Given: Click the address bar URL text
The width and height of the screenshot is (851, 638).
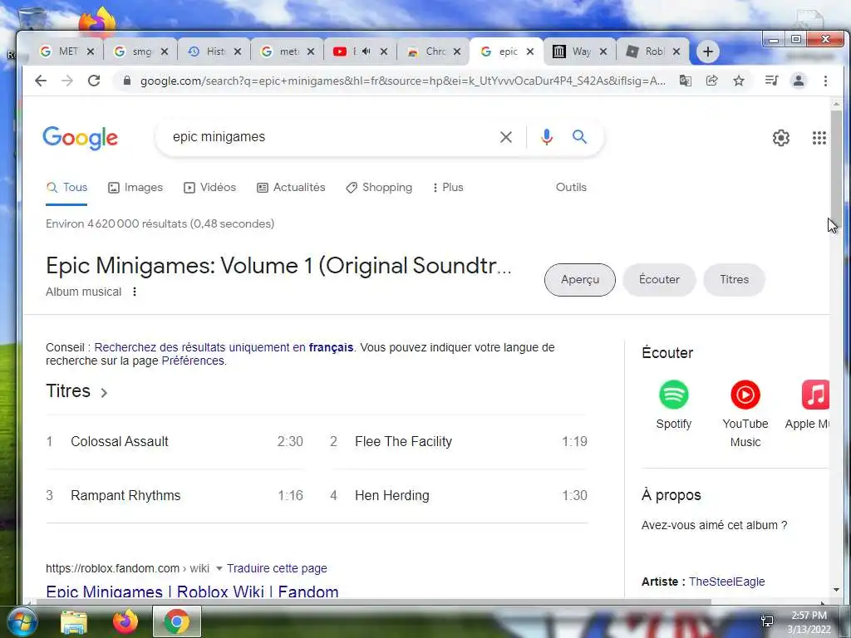Looking at the screenshot, I should point(403,81).
